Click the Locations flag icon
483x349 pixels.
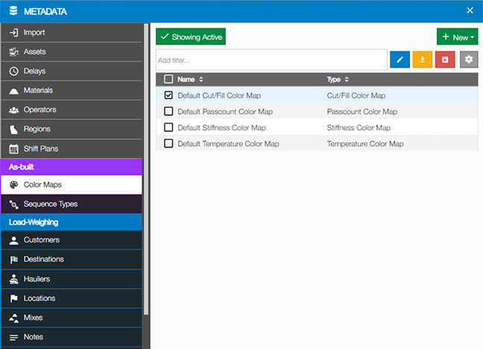coord(13,298)
